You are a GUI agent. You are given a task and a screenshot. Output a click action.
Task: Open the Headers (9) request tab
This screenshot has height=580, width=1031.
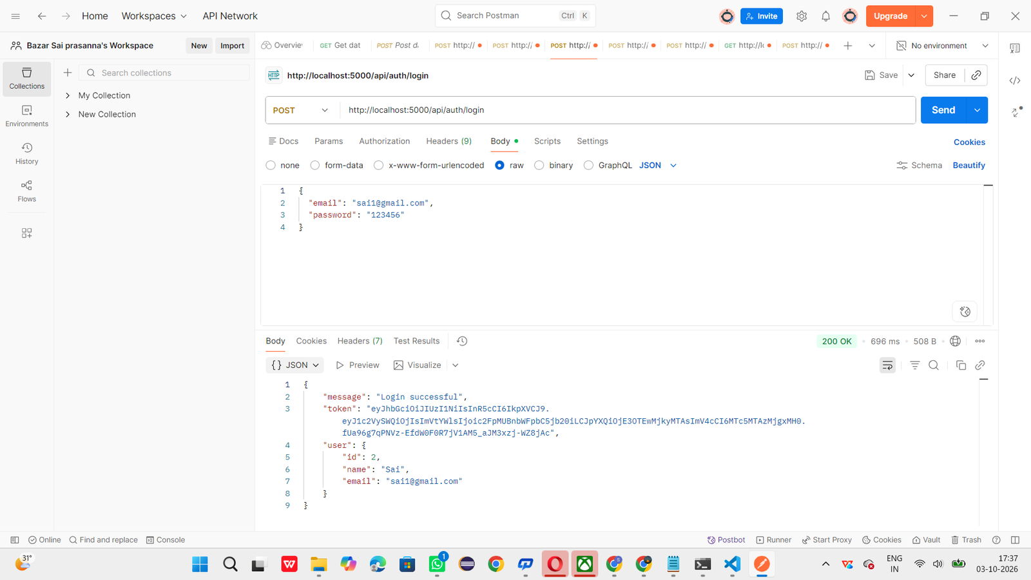pyautogui.click(x=448, y=141)
